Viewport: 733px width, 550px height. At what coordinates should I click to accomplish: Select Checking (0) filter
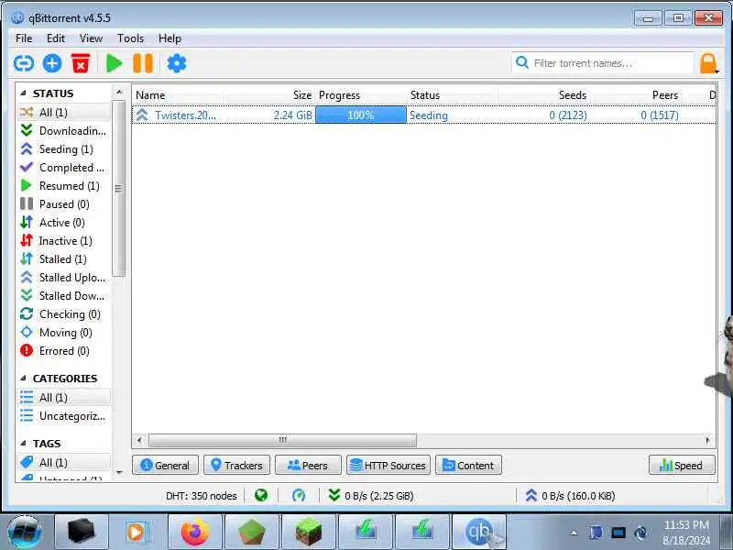click(64, 313)
